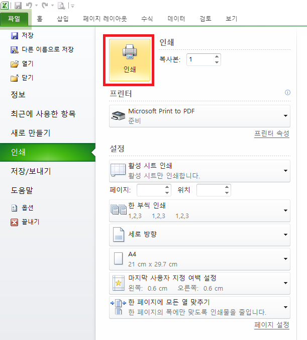Viewport: 307px width, 340px height.
Task: Click the undo arrow in quick access toolbar
Action: (x=29, y=6)
